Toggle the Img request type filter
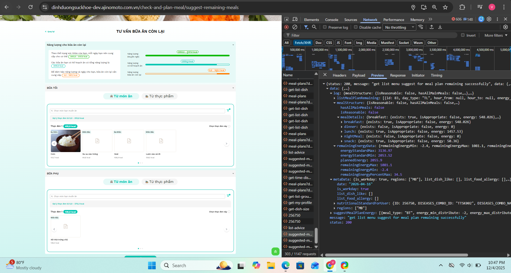This screenshot has width=511, height=273. pos(359,43)
